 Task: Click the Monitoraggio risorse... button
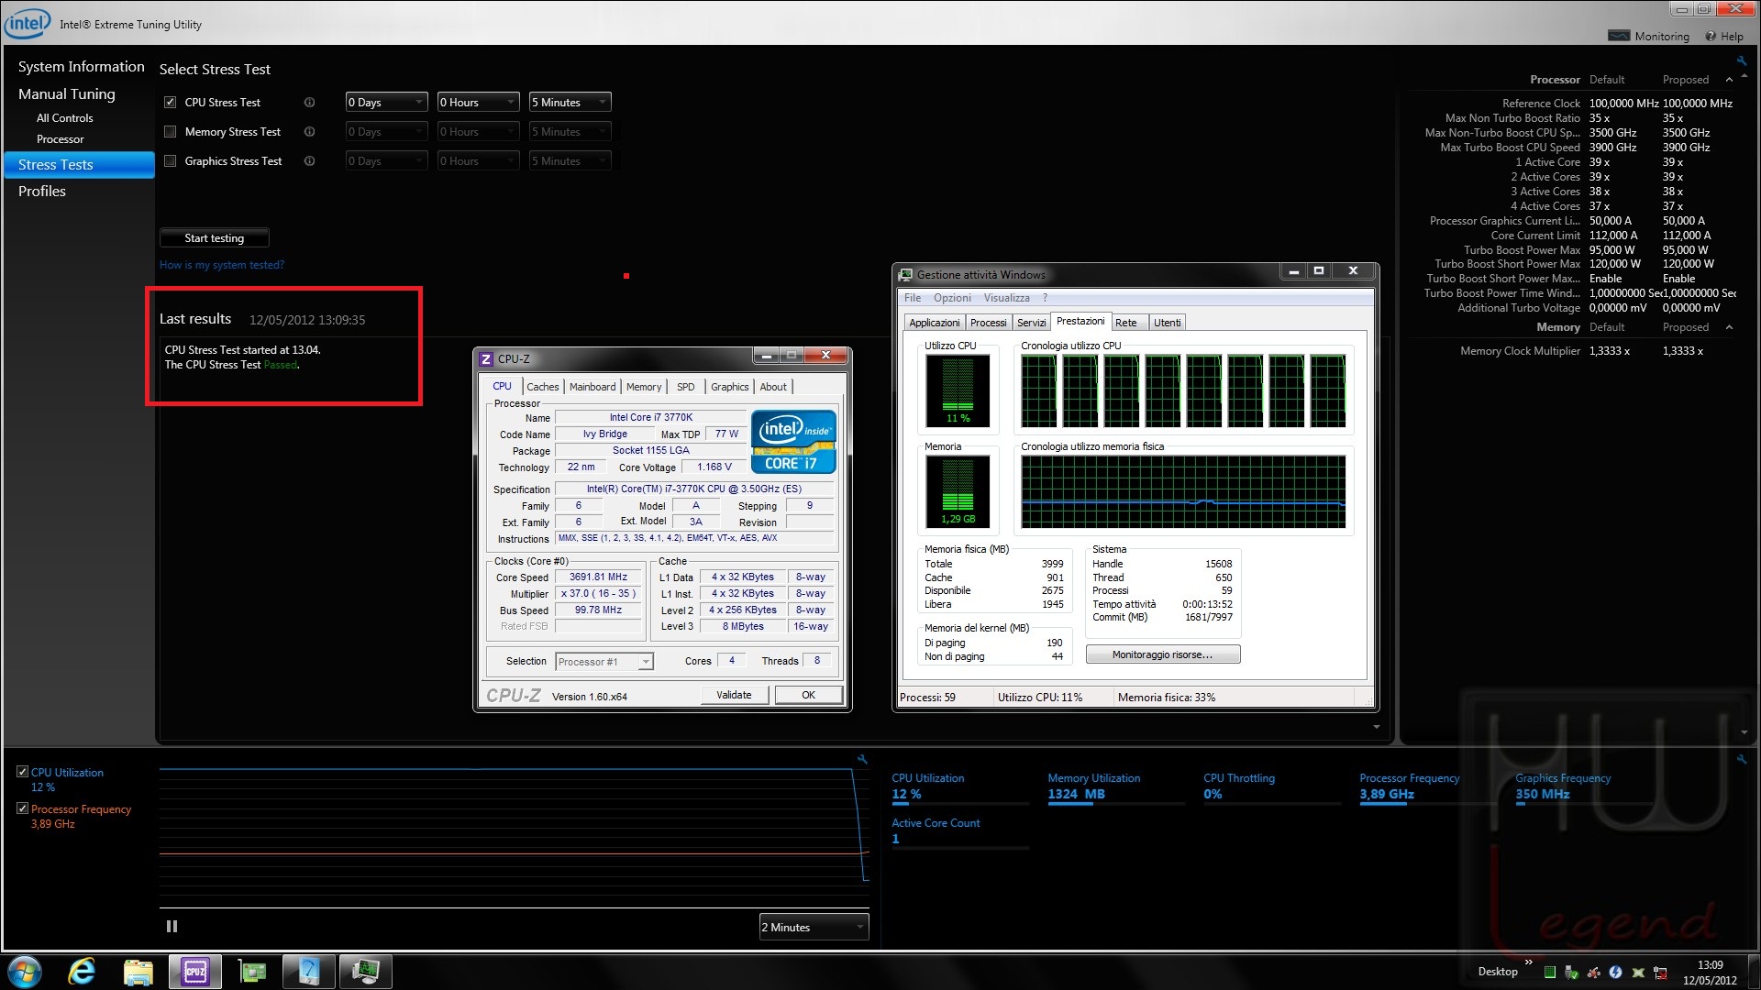point(1162,654)
